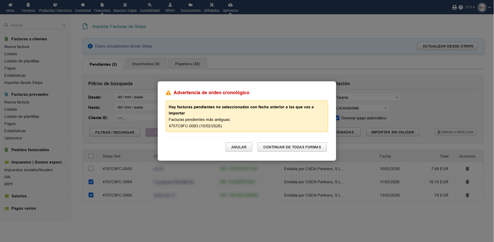The width and height of the screenshot is (494, 242).
Task: Toggle the select-all checkbox in table header
Action: 91,156
